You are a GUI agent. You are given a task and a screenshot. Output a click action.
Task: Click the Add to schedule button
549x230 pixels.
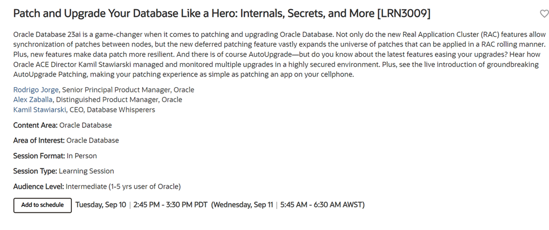[42, 205]
